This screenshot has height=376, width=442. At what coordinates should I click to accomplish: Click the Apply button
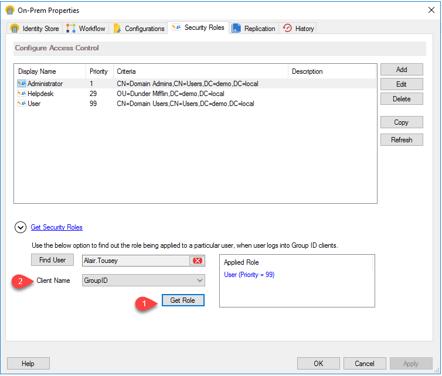click(x=411, y=364)
